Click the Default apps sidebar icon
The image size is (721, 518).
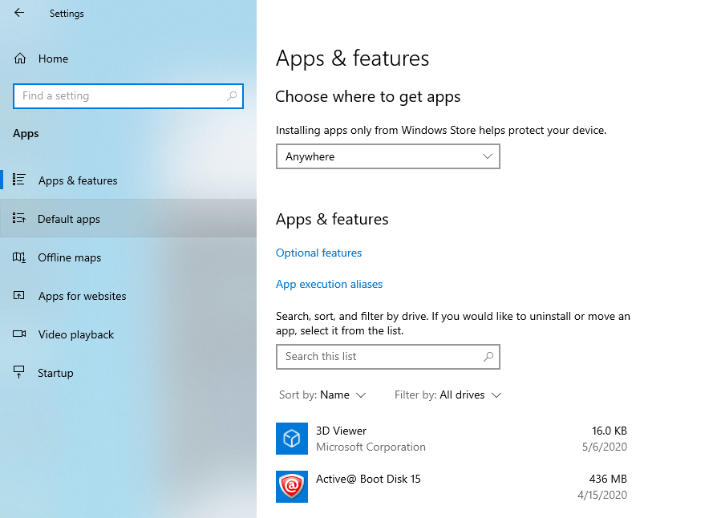(19, 218)
